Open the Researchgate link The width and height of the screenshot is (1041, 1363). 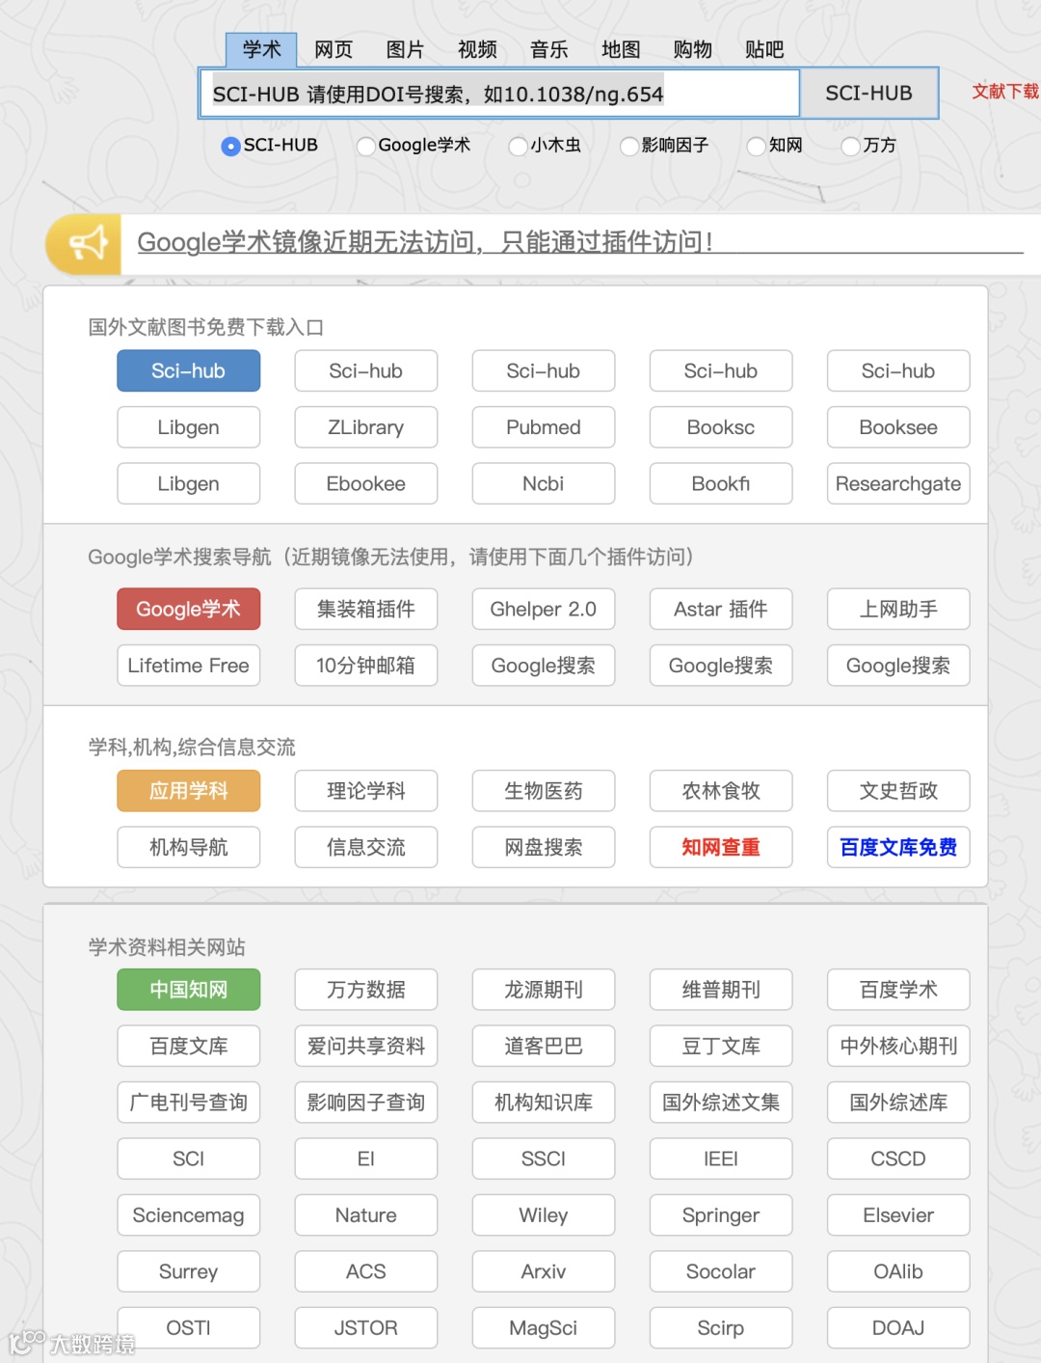coord(898,483)
